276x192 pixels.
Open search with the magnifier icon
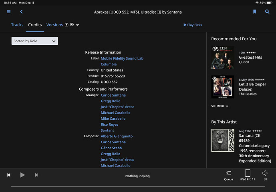(267, 12)
